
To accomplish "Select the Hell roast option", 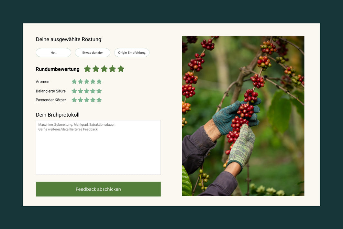I will [53, 52].
